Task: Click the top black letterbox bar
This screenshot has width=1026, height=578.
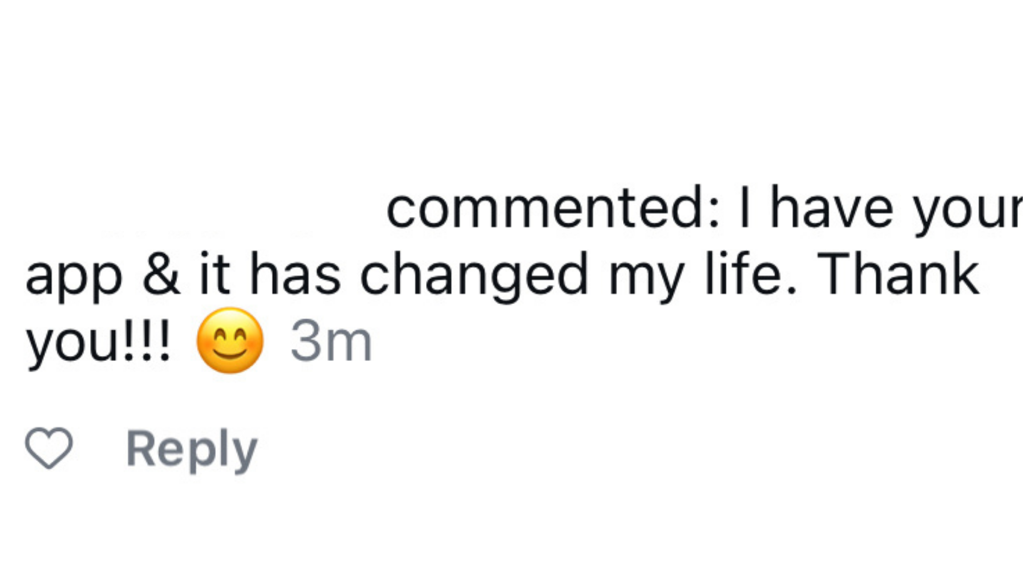Action: point(513,41)
